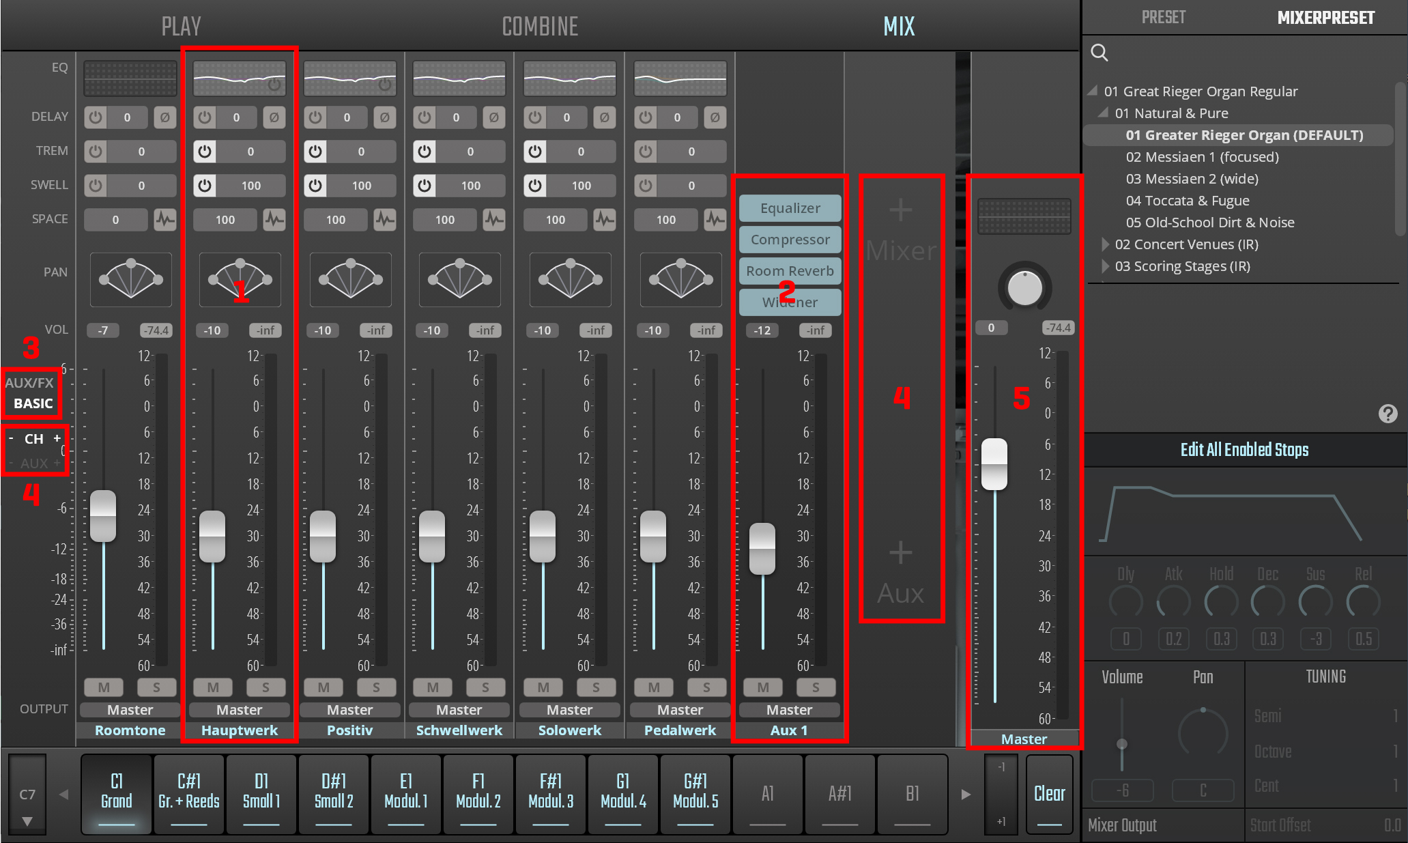Open the help question mark icon
The width and height of the screenshot is (1408, 843).
pyautogui.click(x=1388, y=414)
